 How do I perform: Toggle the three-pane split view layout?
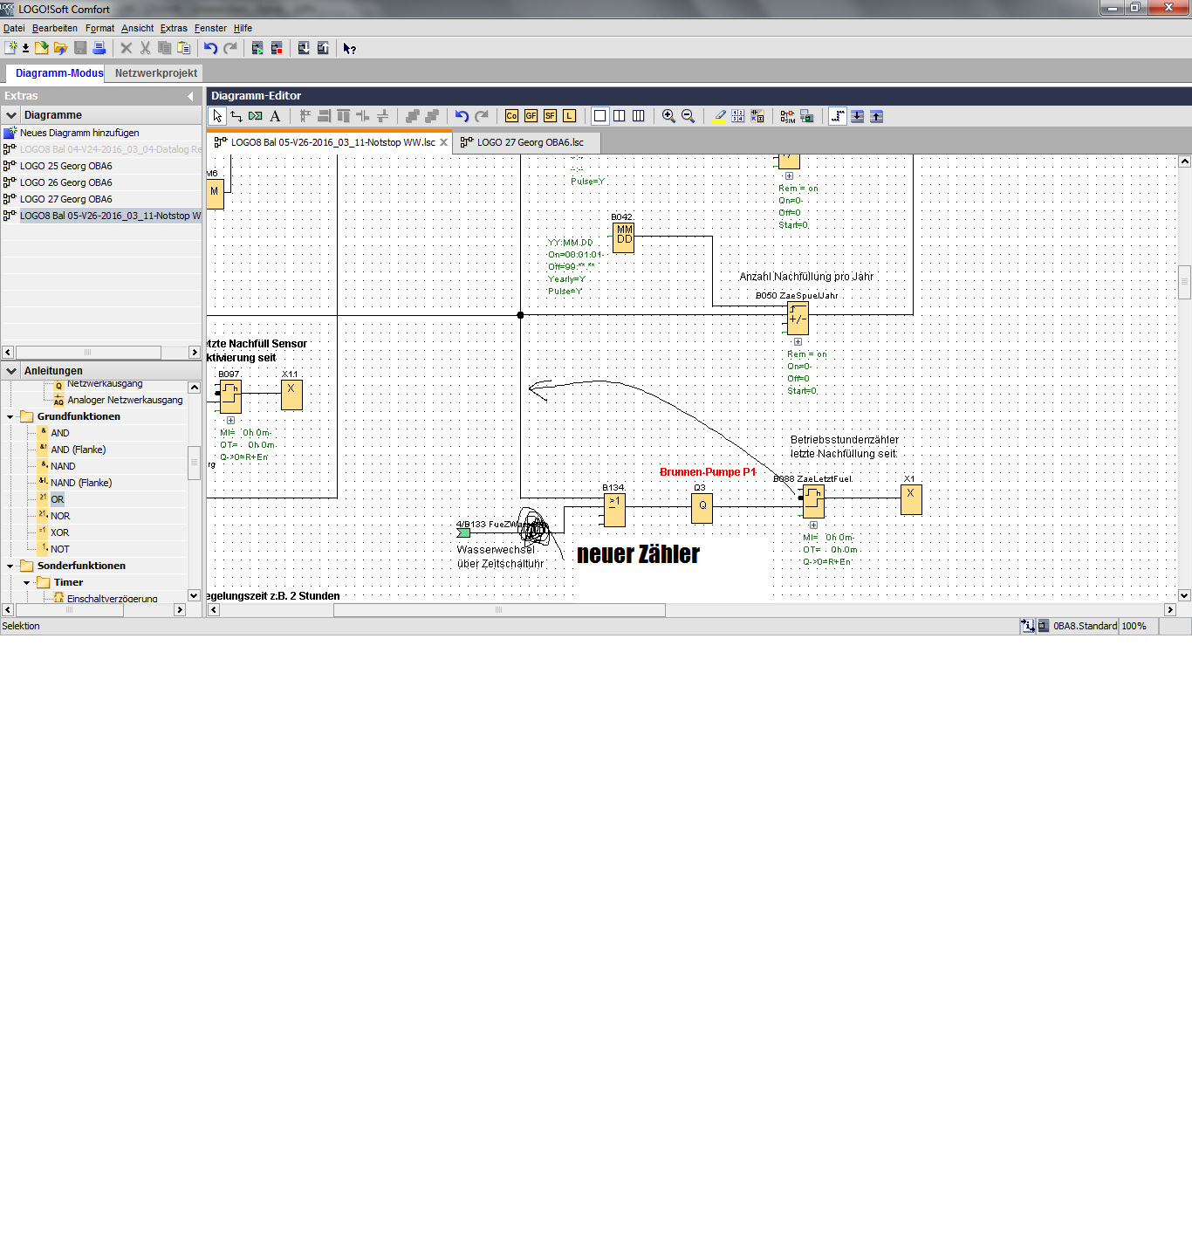point(638,116)
